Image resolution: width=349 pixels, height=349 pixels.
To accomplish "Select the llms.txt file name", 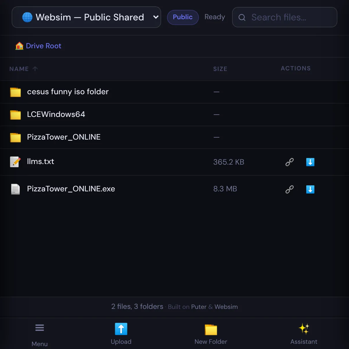I will (40, 162).
